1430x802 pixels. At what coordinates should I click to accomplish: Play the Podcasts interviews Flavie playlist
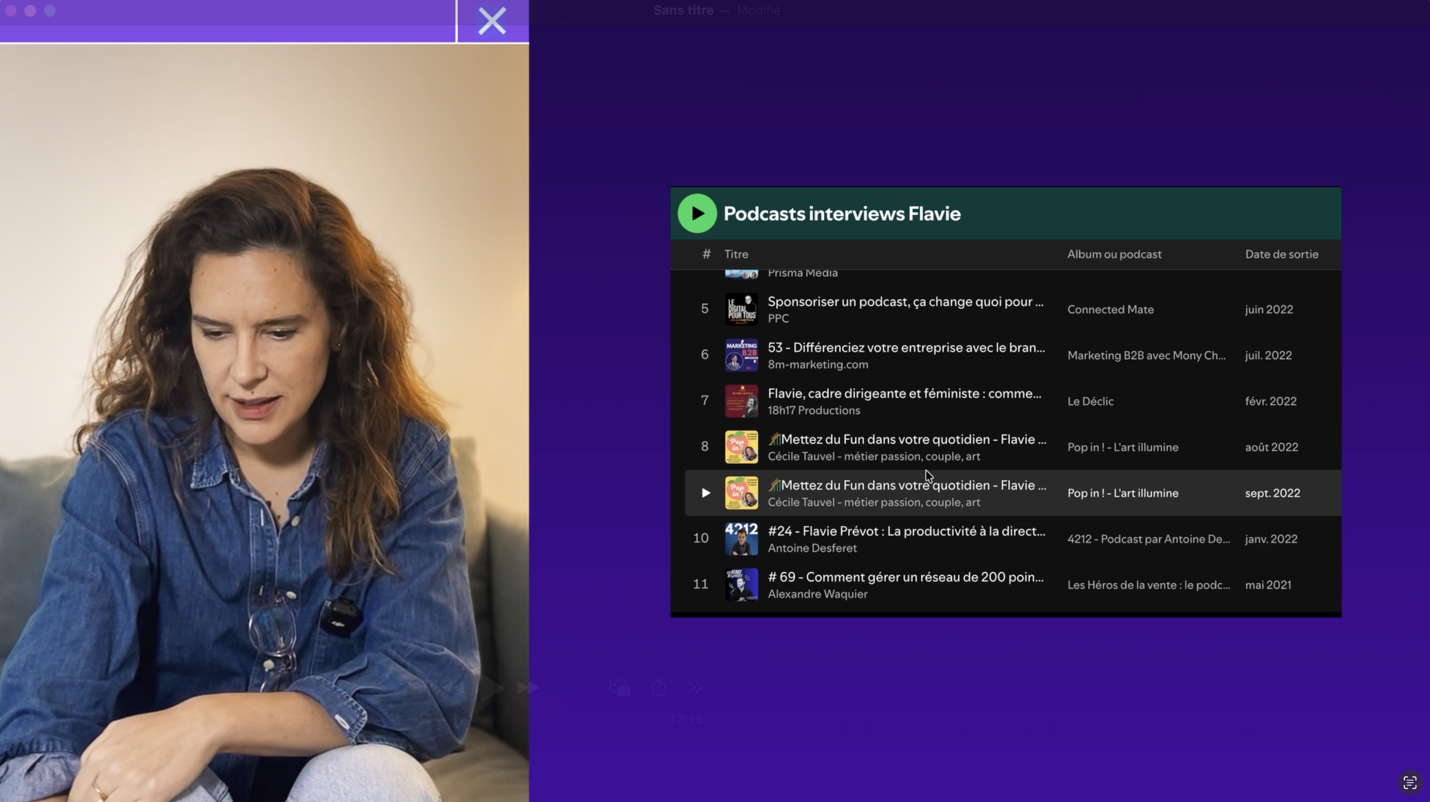point(697,213)
